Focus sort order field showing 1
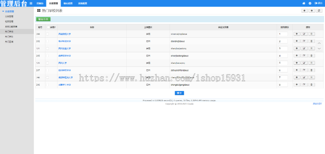Image resolution: width=325 pixels, height=154 pixels. 283,34
